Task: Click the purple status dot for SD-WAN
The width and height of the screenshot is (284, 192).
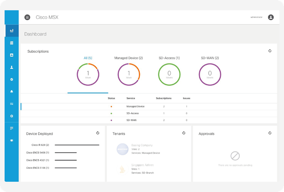Action: point(111,120)
